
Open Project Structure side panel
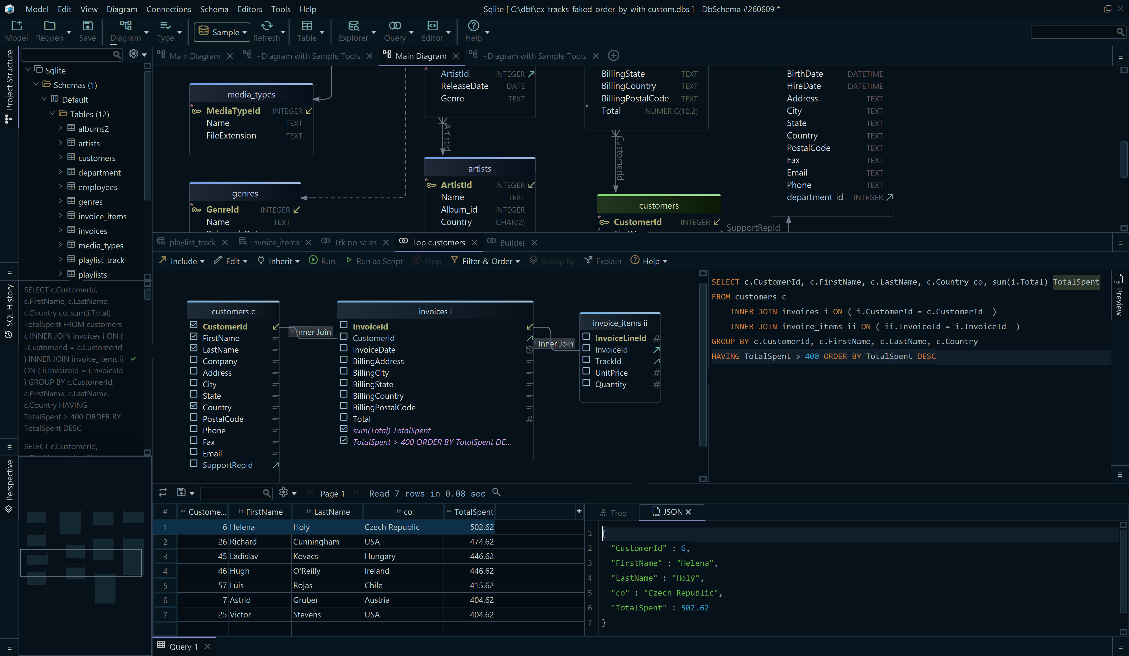click(9, 87)
